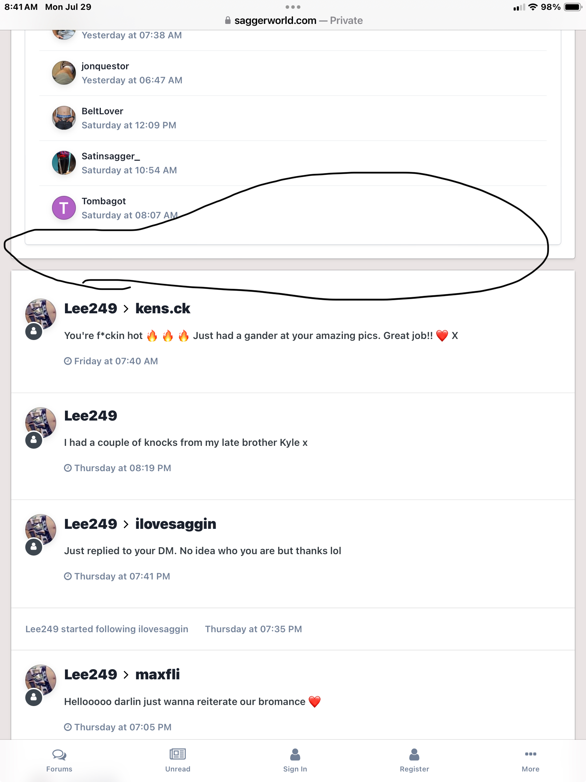This screenshot has width=586, height=782.
Task: Tap the Register person icon
Action: [x=414, y=754]
